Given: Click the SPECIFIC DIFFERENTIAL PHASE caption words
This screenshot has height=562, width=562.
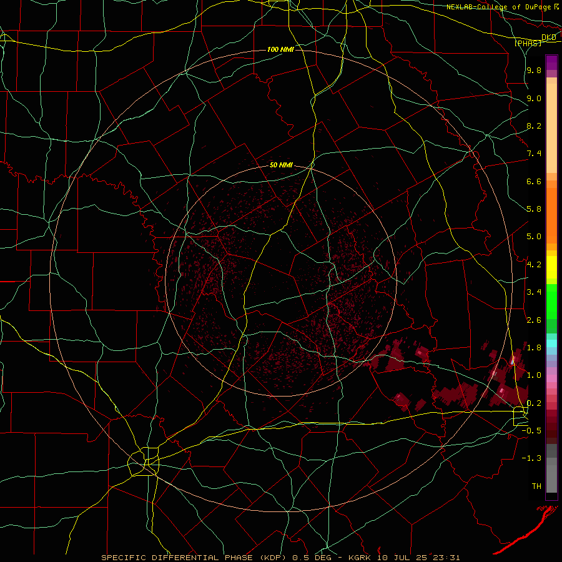Looking at the screenshot, I should coord(178,558).
